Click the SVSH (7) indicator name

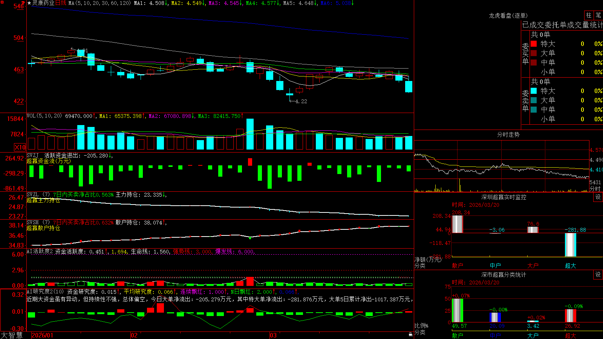click(38, 223)
